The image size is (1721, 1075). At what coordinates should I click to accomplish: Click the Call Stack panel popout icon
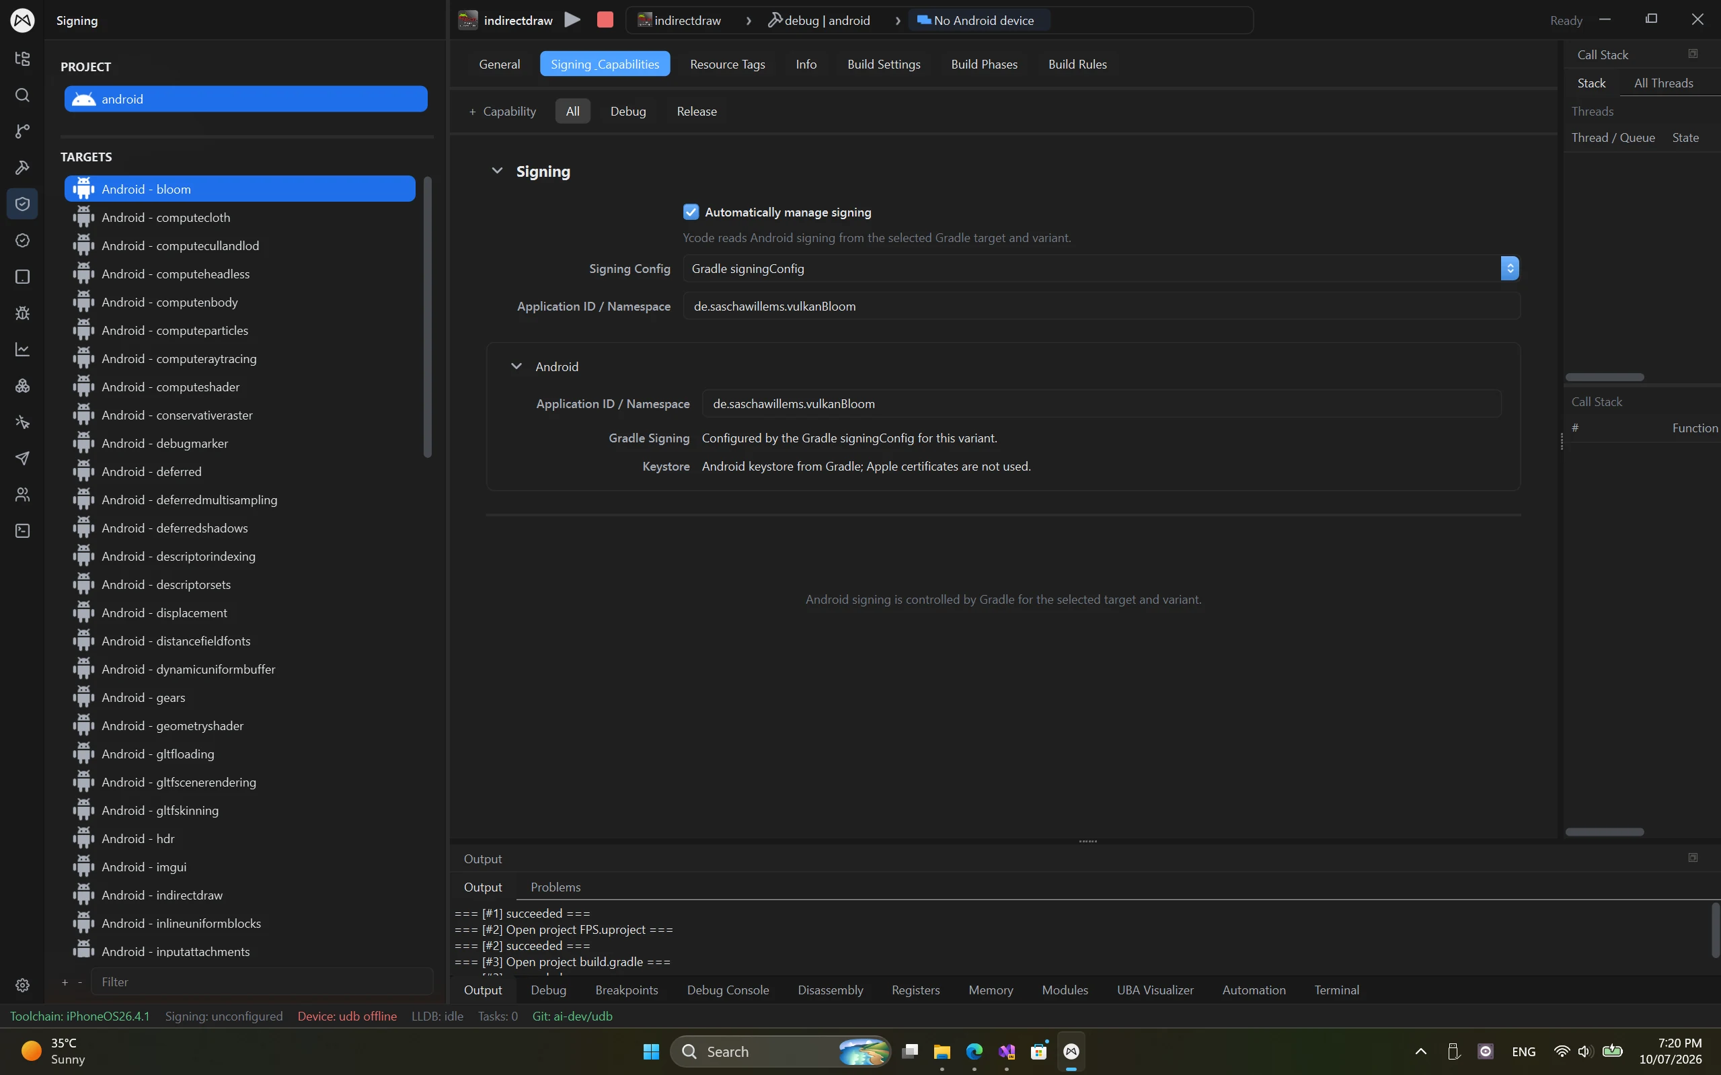coord(1693,54)
